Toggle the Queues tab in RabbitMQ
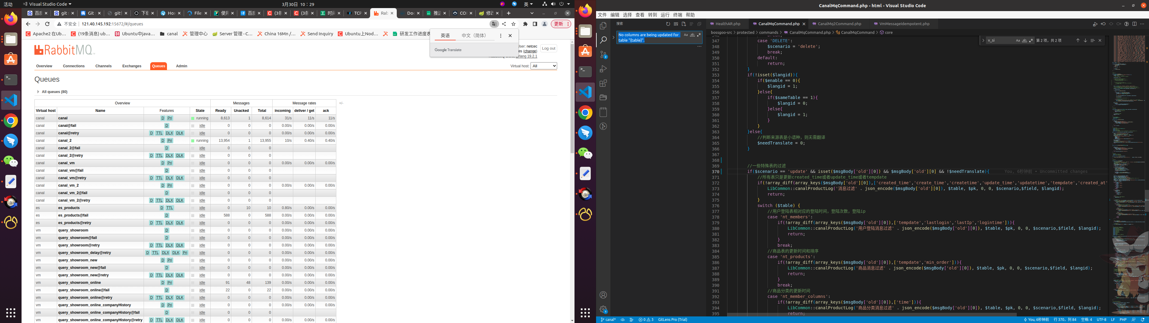The image size is (1149, 323). tap(158, 65)
